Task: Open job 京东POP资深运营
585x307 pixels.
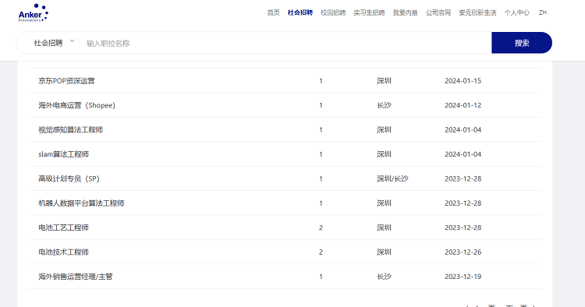Action: [x=66, y=81]
